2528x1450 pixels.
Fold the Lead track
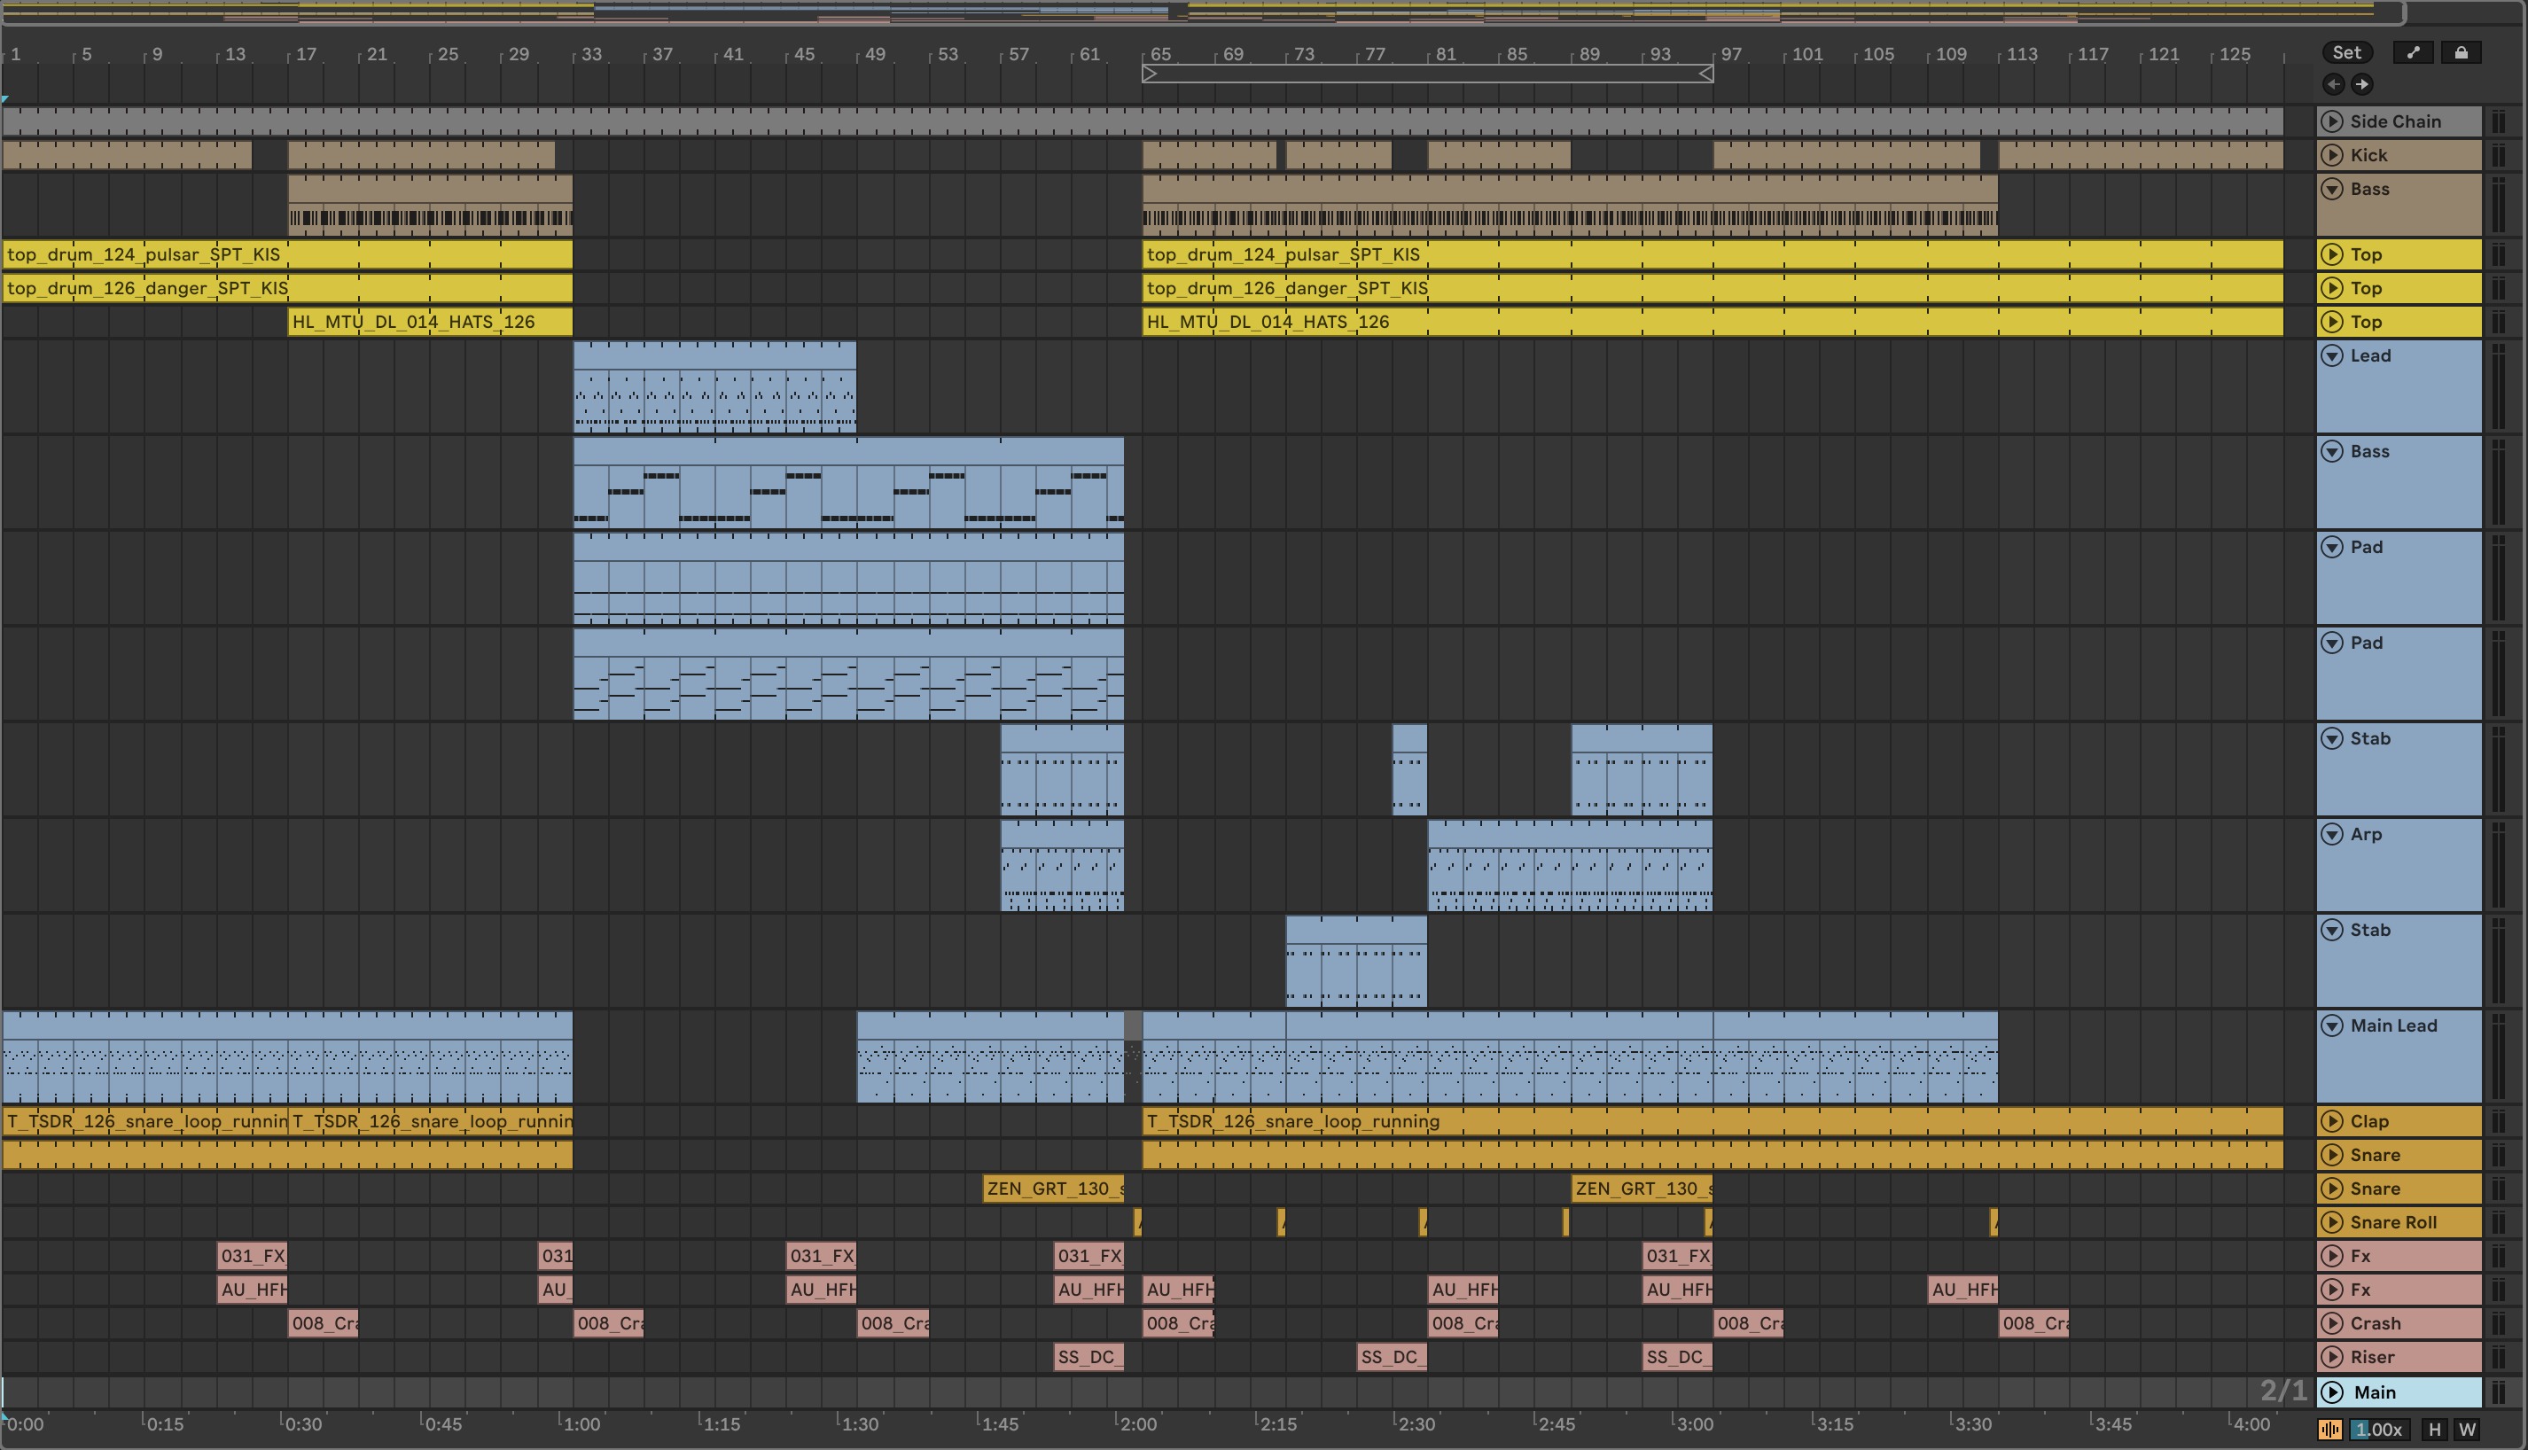(2332, 355)
